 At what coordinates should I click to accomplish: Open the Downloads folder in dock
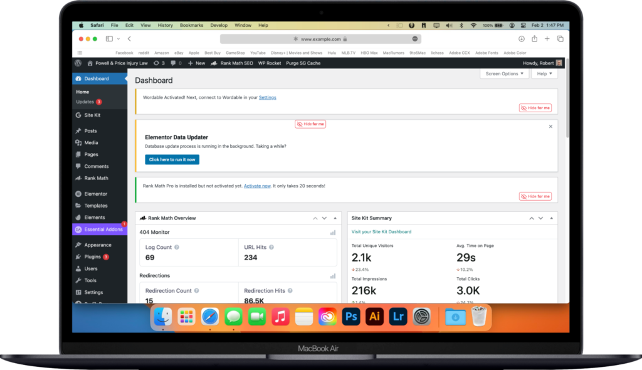[455, 317]
